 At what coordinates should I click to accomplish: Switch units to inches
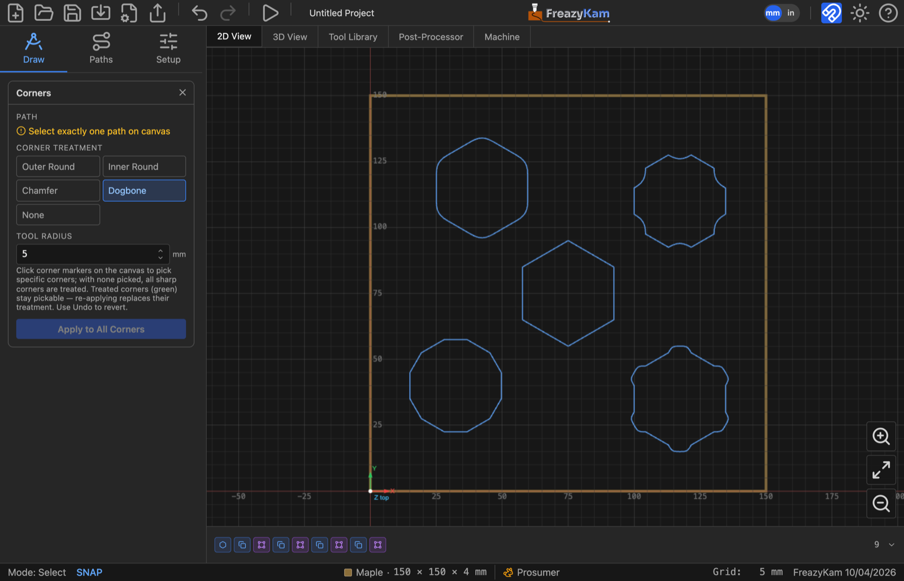pyautogui.click(x=790, y=13)
